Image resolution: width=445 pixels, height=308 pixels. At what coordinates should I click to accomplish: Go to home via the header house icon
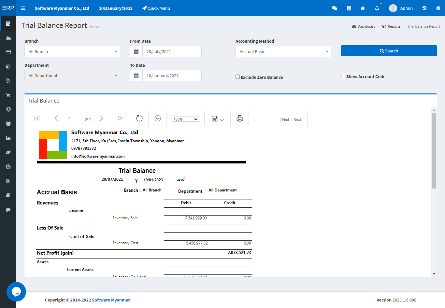pos(363,8)
